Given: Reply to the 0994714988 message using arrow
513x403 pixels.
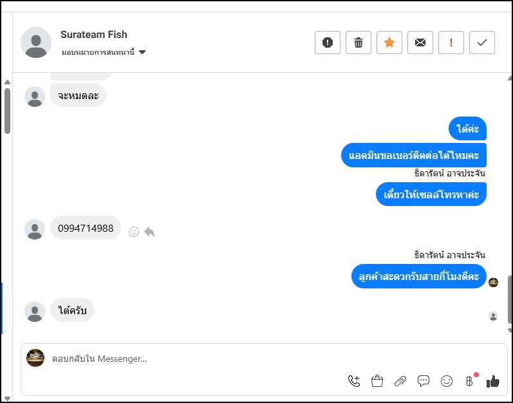Looking at the screenshot, I should [x=149, y=231].
